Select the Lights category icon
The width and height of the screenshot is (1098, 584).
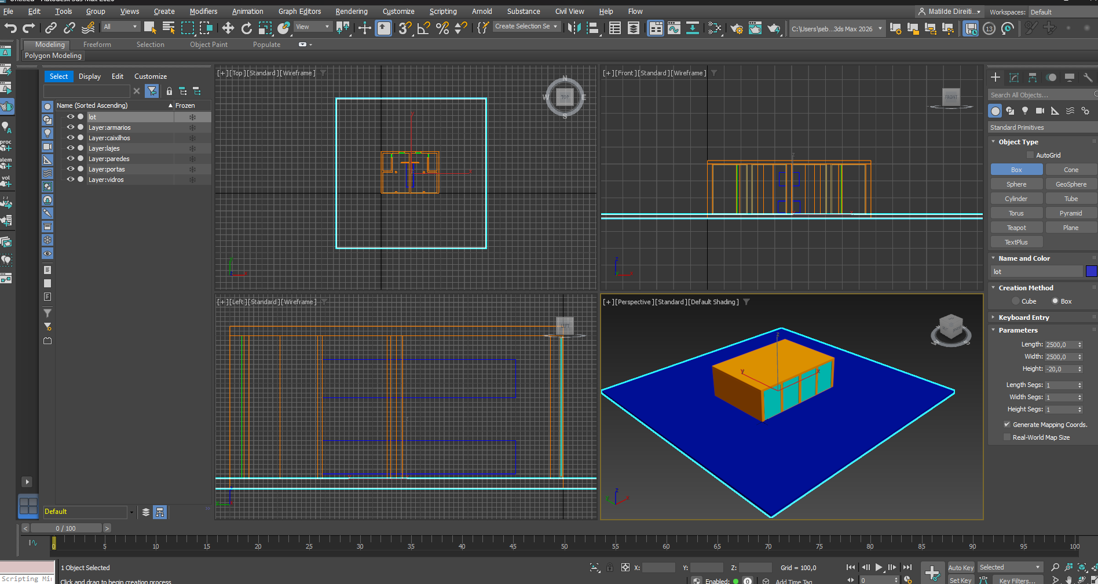click(1025, 111)
